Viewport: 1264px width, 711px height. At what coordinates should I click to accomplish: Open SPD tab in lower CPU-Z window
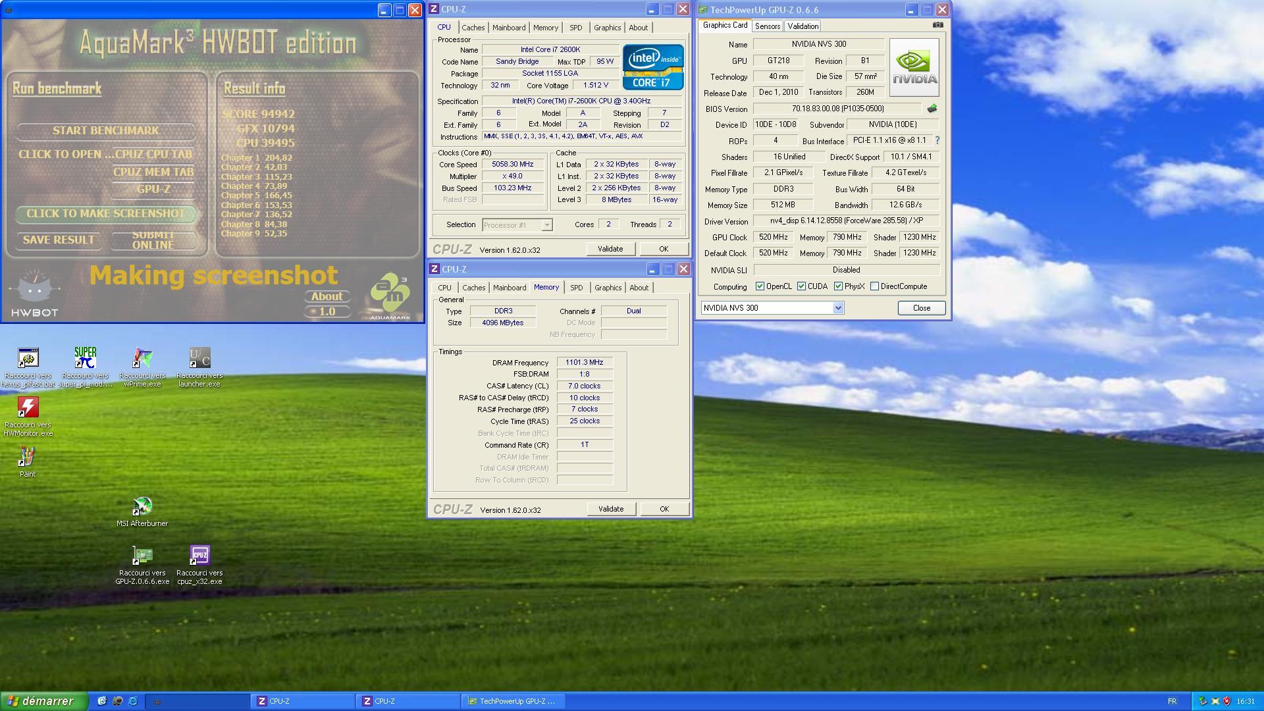(576, 288)
